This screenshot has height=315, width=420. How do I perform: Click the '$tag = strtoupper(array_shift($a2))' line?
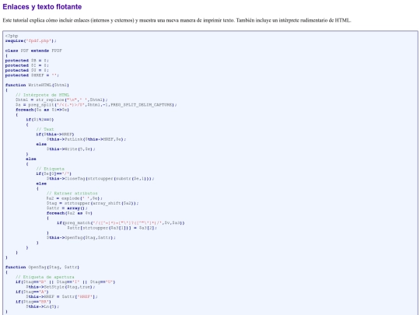coord(93,203)
